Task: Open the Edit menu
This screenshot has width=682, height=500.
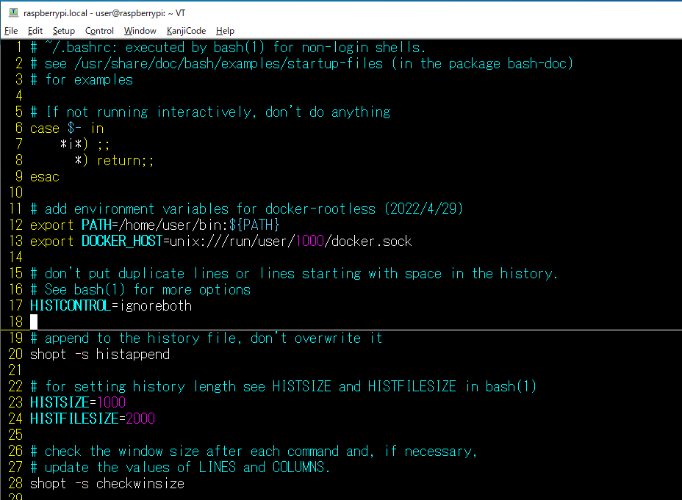Action: 35,31
